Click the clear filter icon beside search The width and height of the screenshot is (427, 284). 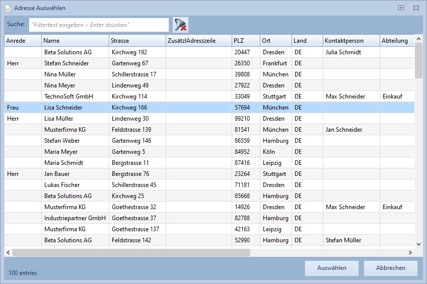180,25
